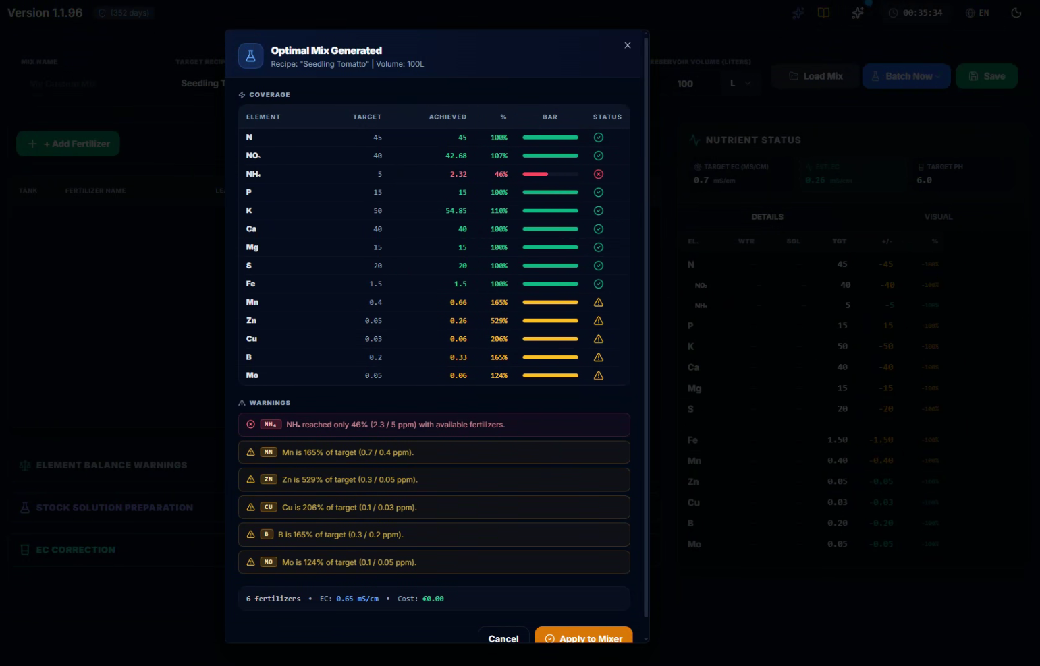Screen dimensions: 1040x666
Task: Click the K row check status icon
Action: [x=599, y=211]
